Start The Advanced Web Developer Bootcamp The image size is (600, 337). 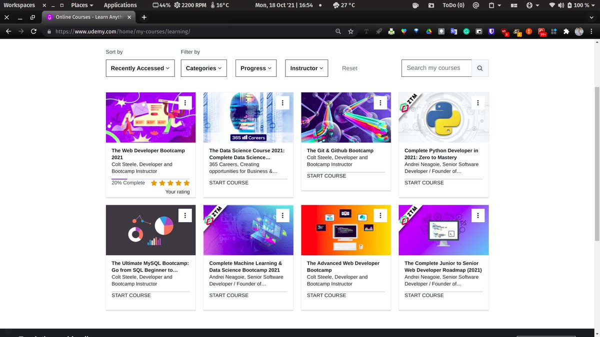[x=326, y=296]
